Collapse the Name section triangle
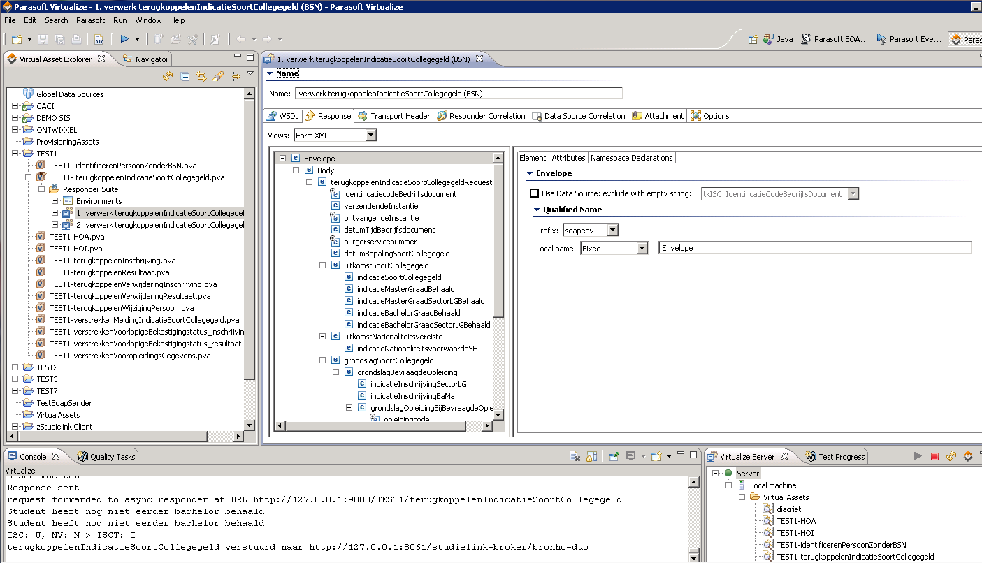Viewport: 982px width, 563px height. coord(270,73)
